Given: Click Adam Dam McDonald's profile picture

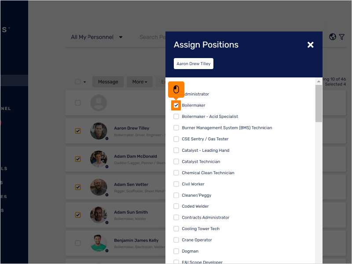Looking at the screenshot, I should pyautogui.click(x=99, y=159).
